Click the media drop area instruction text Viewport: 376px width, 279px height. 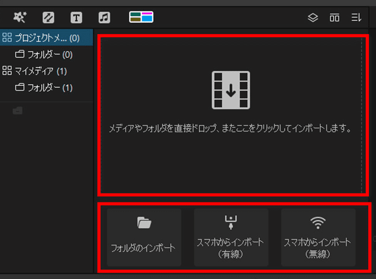tap(231, 128)
